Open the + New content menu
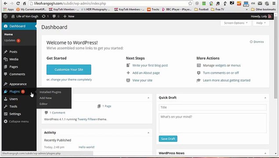The height and width of the screenshot is (158, 279). [x=69, y=16]
